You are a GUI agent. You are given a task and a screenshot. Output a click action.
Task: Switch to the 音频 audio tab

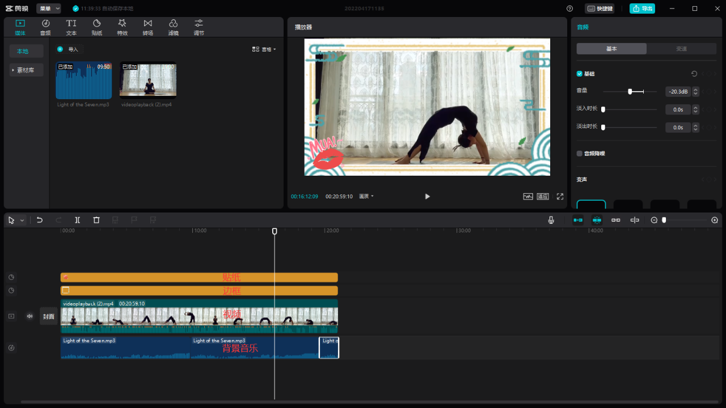pos(45,27)
